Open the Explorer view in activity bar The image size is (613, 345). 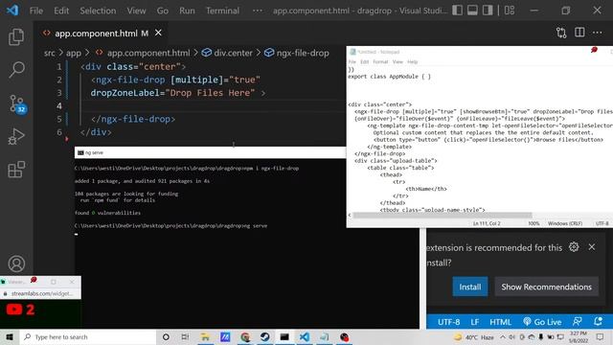coord(16,36)
